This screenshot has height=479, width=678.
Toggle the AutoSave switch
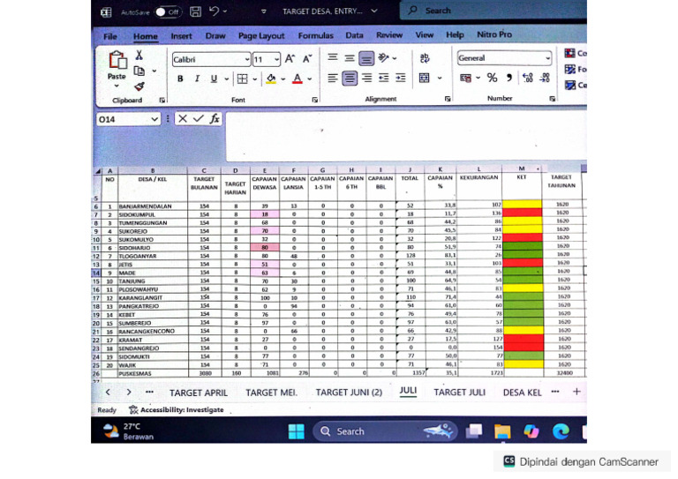tap(168, 11)
